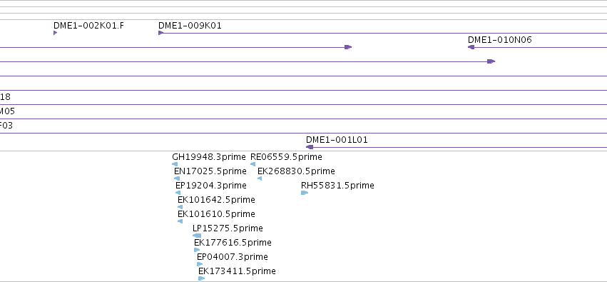Click the DME1-002K01.F purple arrow marker
The width and height of the screenshot is (607, 282).
(56, 33)
